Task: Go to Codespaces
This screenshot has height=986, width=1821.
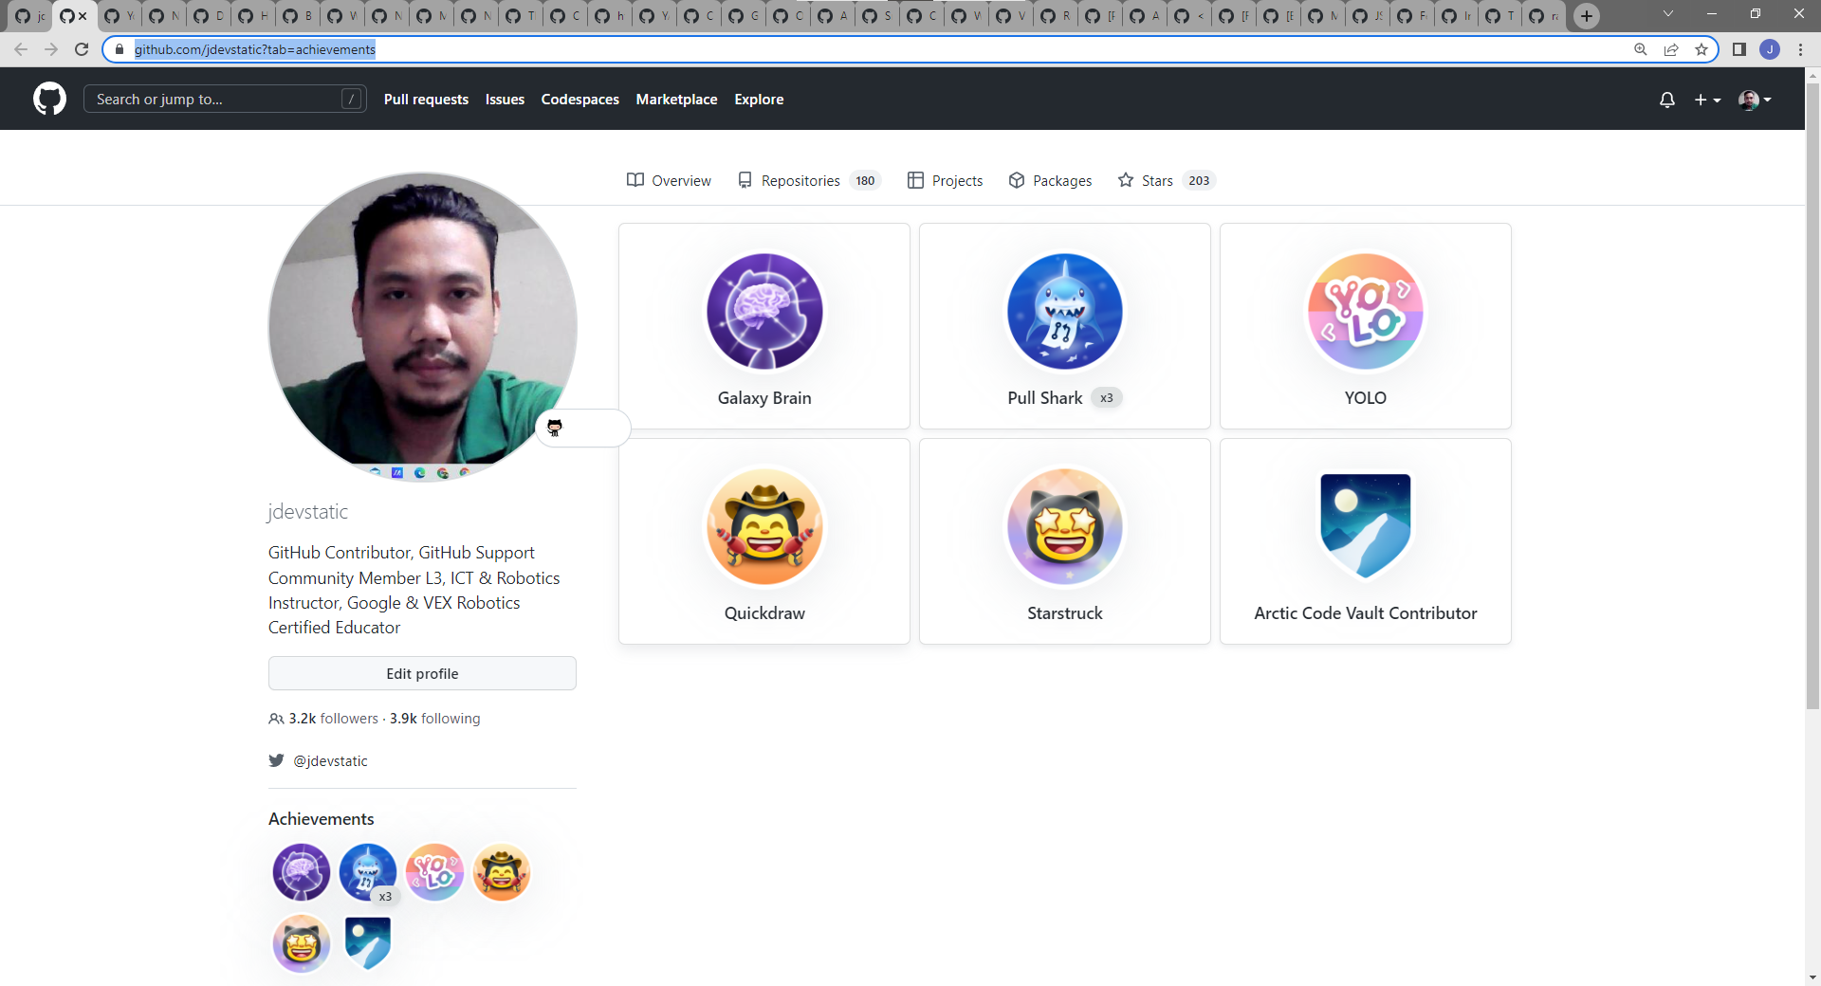Action: pos(579,100)
